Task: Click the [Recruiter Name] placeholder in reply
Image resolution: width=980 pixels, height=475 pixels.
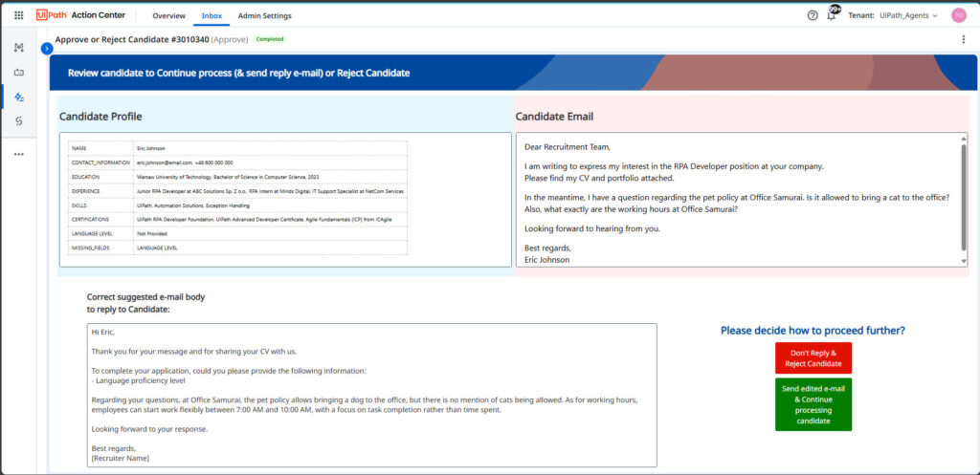Action: pos(121,458)
